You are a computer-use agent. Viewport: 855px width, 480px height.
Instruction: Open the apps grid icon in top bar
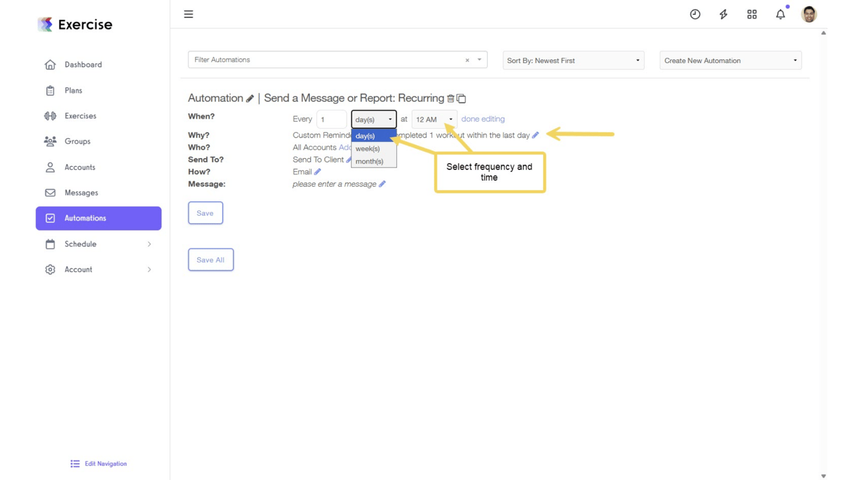752,14
